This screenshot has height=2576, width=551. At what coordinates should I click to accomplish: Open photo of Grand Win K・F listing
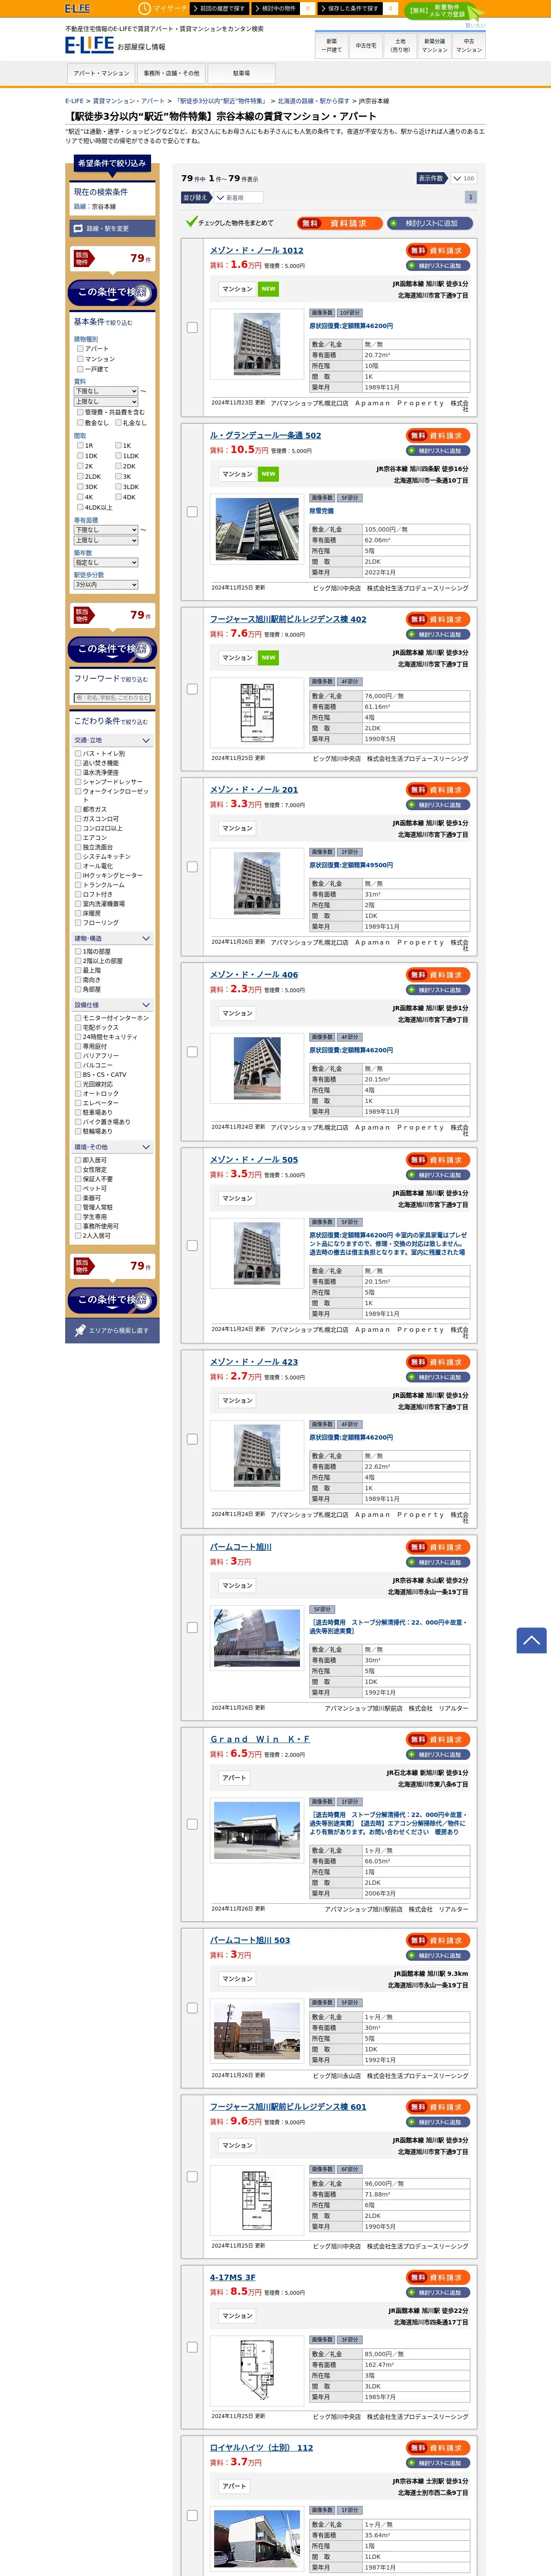tap(257, 1830)
